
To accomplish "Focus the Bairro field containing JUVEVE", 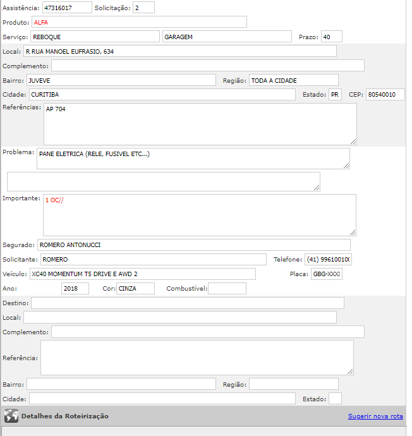I will (x=121, y=80).
